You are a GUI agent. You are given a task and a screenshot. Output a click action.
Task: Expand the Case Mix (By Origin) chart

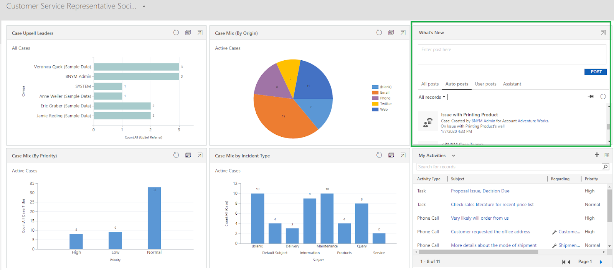pyautogui.click(x=403, y=33)
